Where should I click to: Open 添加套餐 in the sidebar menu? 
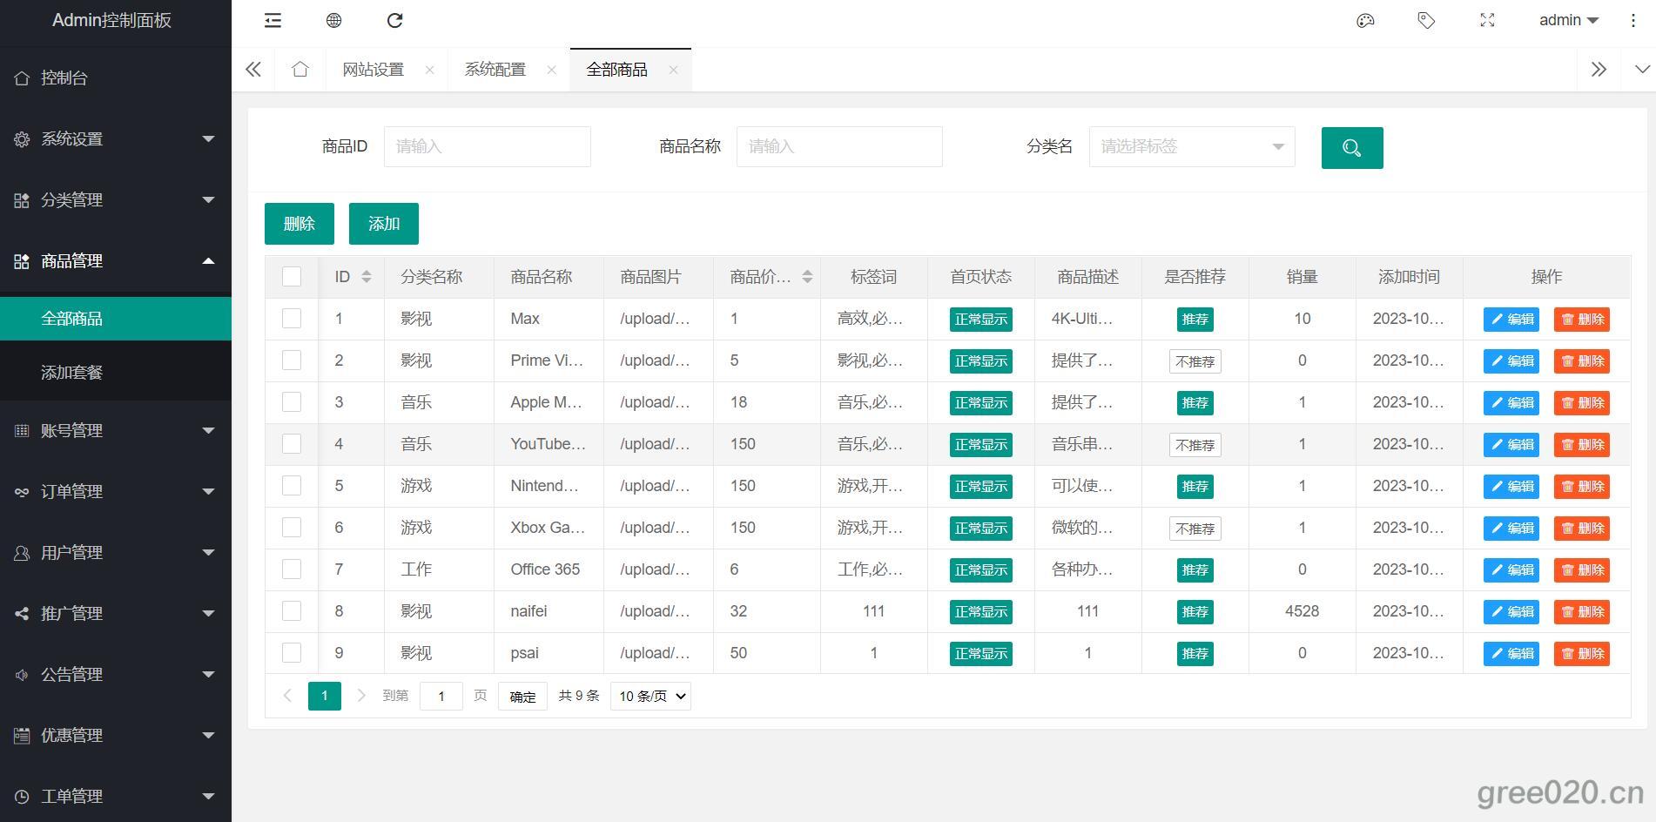point(72,373)
